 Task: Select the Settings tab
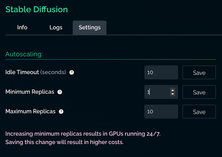click(x=90, y=28)
